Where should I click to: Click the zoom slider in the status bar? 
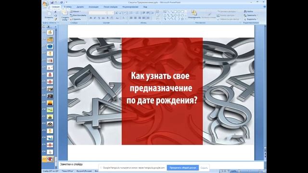(249, 171)
